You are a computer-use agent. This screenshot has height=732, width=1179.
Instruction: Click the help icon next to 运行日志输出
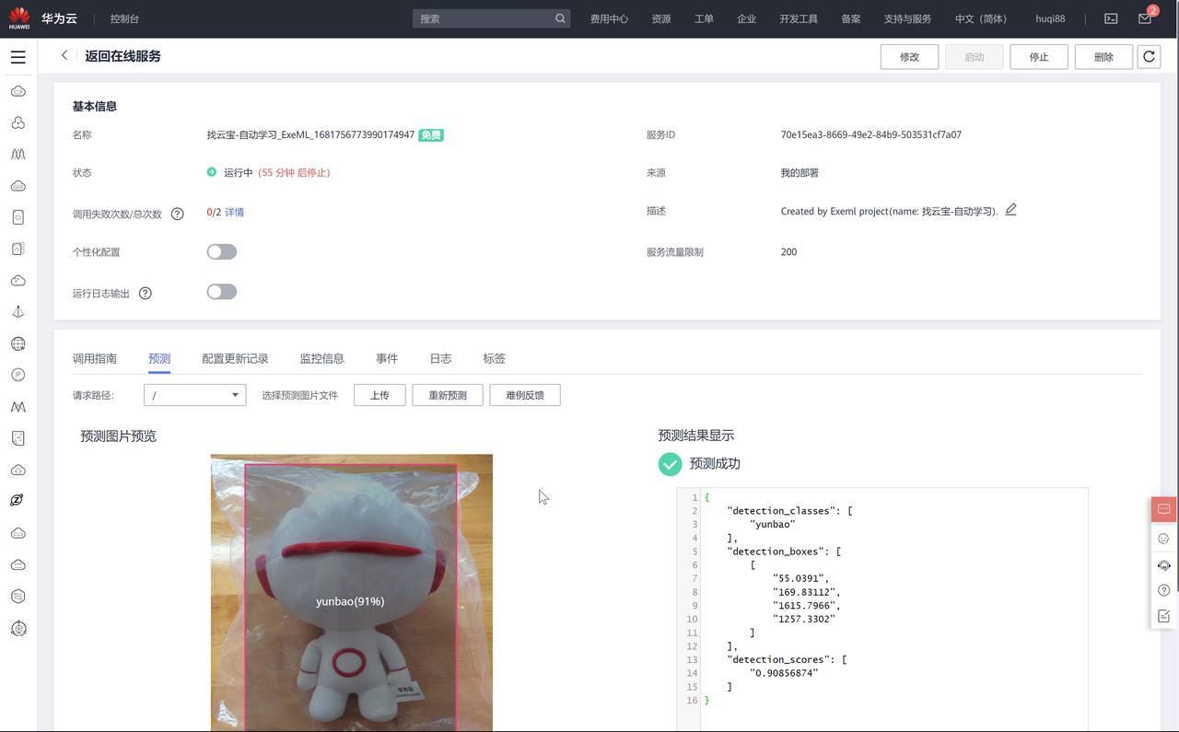pos(146,294)
